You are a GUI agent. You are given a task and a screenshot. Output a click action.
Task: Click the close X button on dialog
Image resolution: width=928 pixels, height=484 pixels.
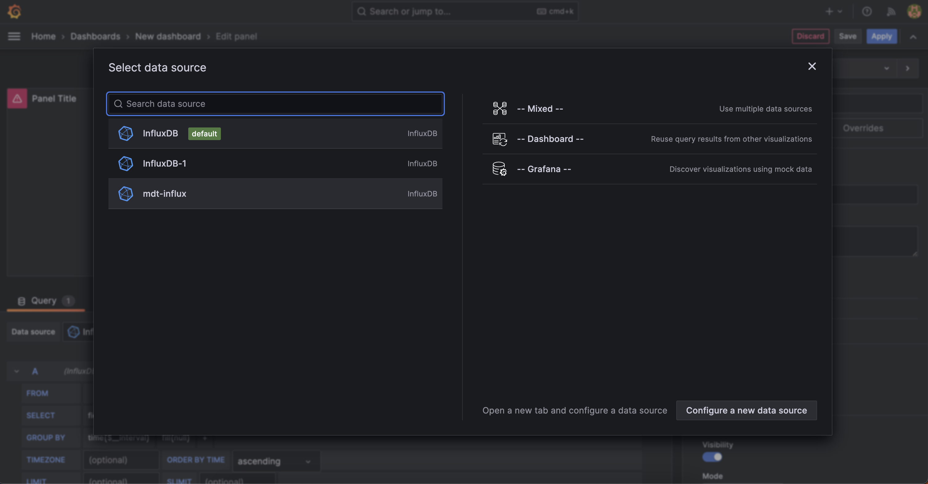(x=812, y=66)
